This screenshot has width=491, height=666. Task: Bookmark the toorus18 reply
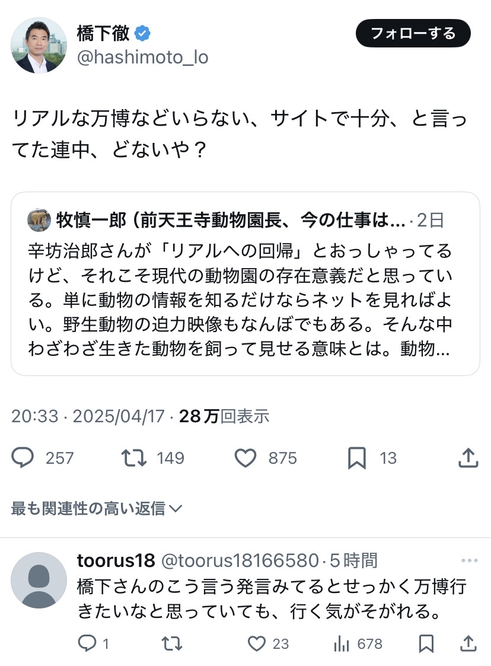(x=426, y=643)
